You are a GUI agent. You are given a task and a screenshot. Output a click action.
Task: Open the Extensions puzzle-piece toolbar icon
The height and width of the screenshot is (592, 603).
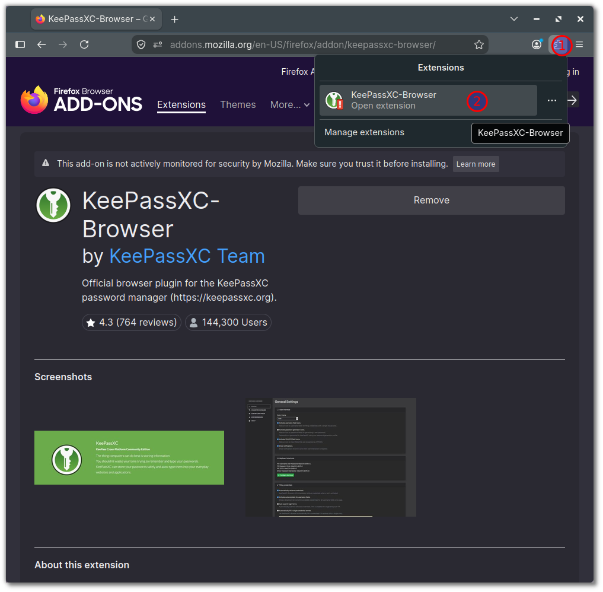point(559,45)
